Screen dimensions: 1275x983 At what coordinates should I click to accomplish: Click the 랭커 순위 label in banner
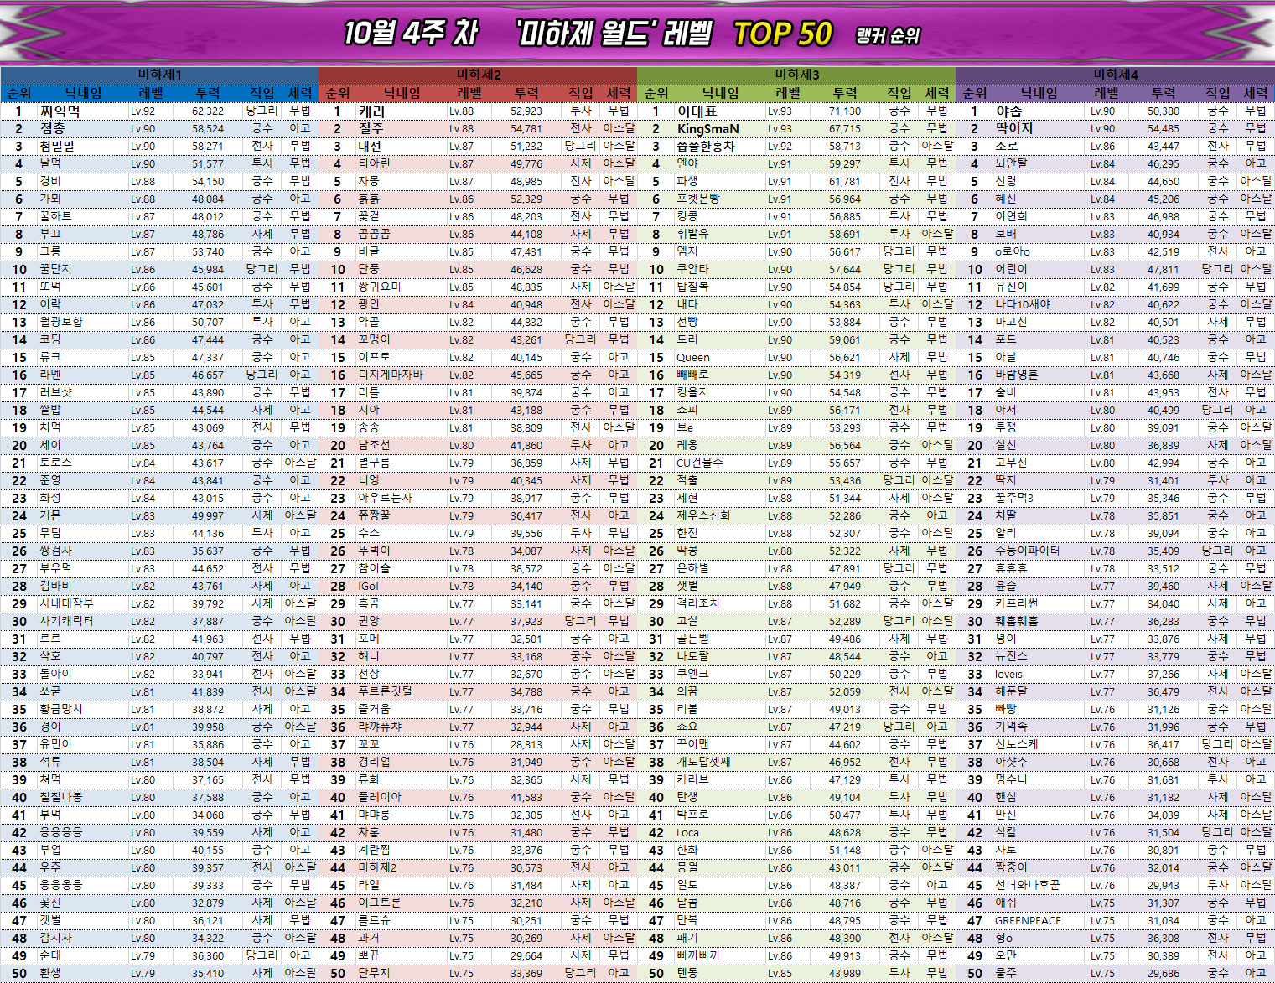coord(888,36)
